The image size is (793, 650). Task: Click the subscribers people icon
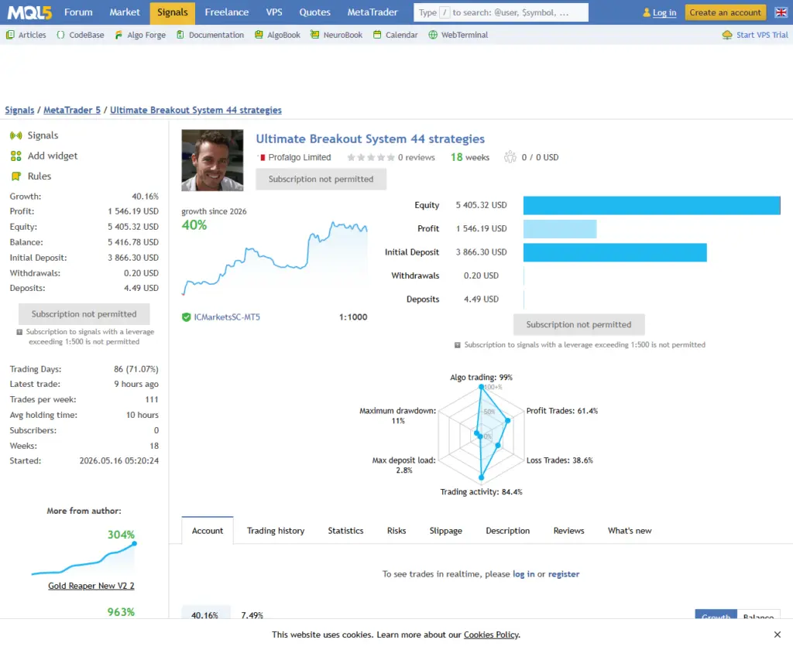[510, 157]
